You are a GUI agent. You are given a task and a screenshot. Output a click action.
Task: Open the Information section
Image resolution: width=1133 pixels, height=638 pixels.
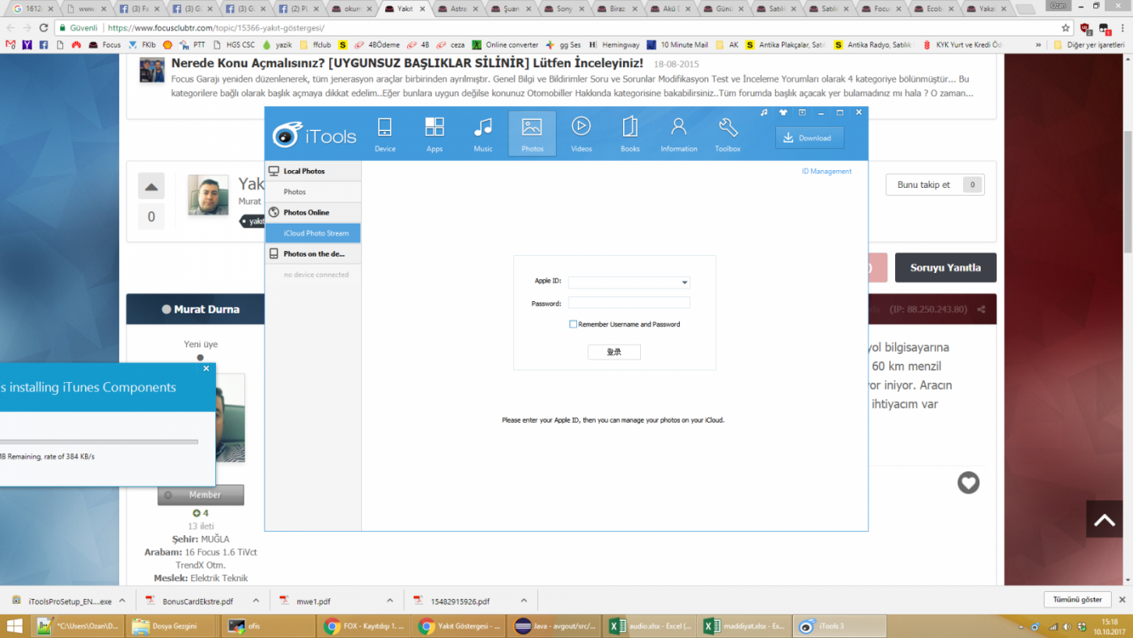click(x=678, y=134)
